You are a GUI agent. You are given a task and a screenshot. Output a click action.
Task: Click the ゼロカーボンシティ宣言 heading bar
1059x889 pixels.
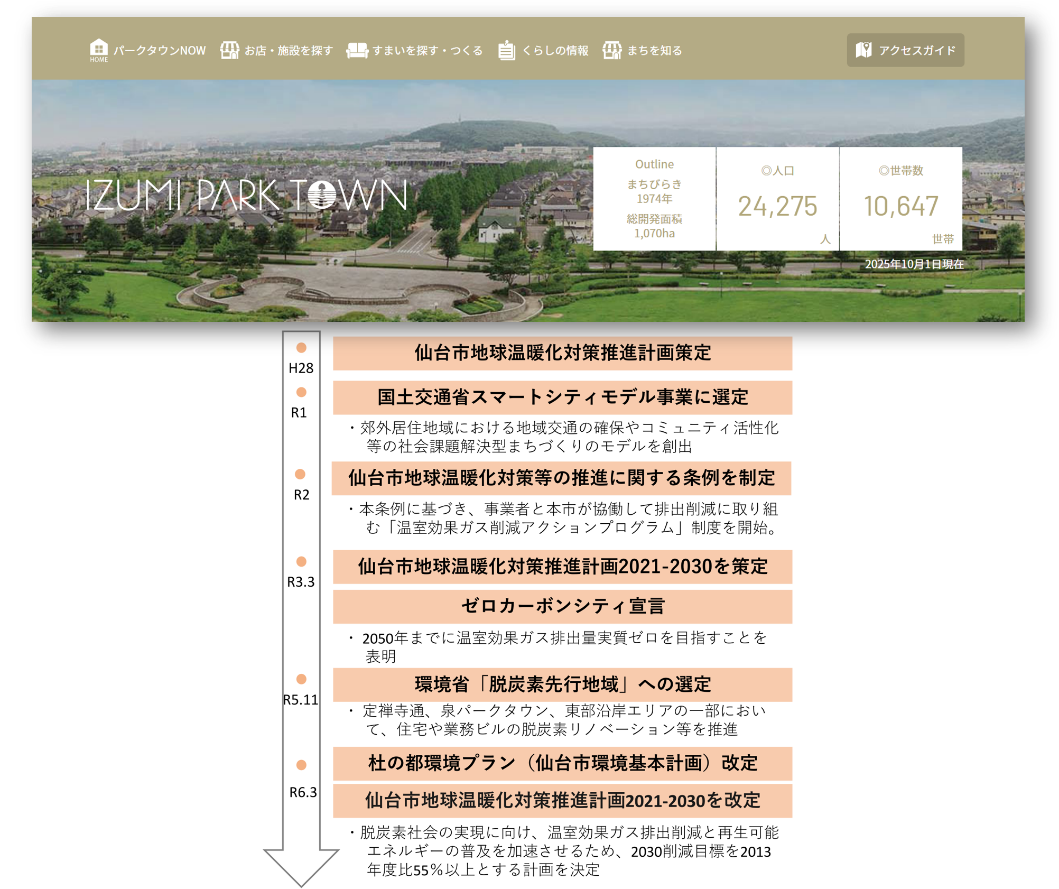[562, 606]
